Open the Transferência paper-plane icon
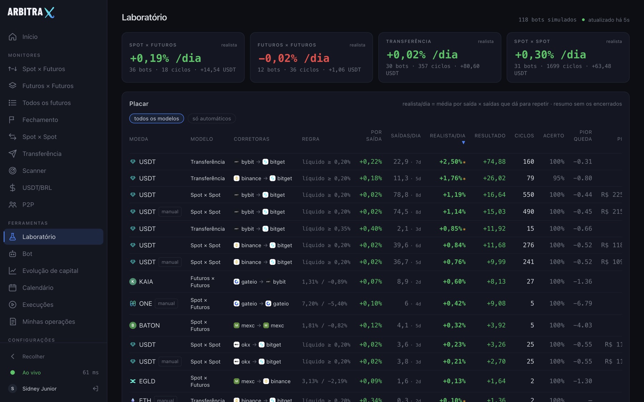 [13, 154]
